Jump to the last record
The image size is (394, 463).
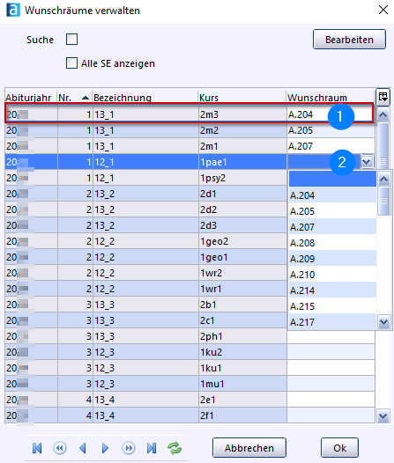152,448
